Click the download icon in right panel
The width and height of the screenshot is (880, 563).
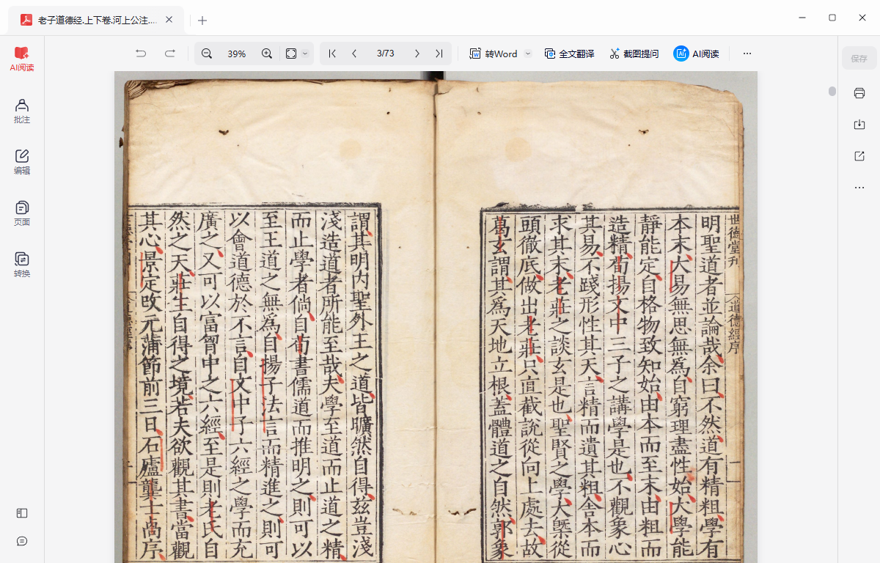[x=859, y=125]
